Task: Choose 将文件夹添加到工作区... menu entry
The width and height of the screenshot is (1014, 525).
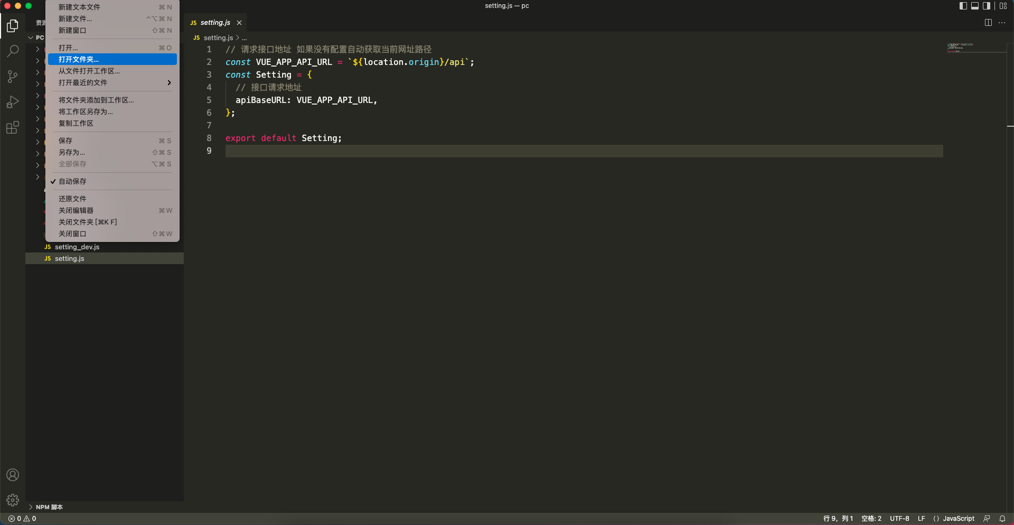Action: click(111, 100)
